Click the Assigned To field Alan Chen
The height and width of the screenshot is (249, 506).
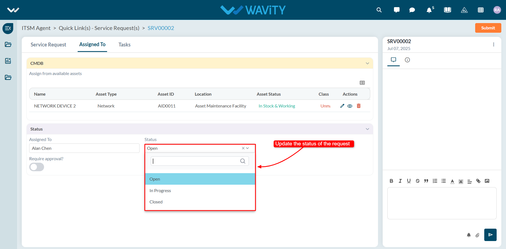click(84, 148)
